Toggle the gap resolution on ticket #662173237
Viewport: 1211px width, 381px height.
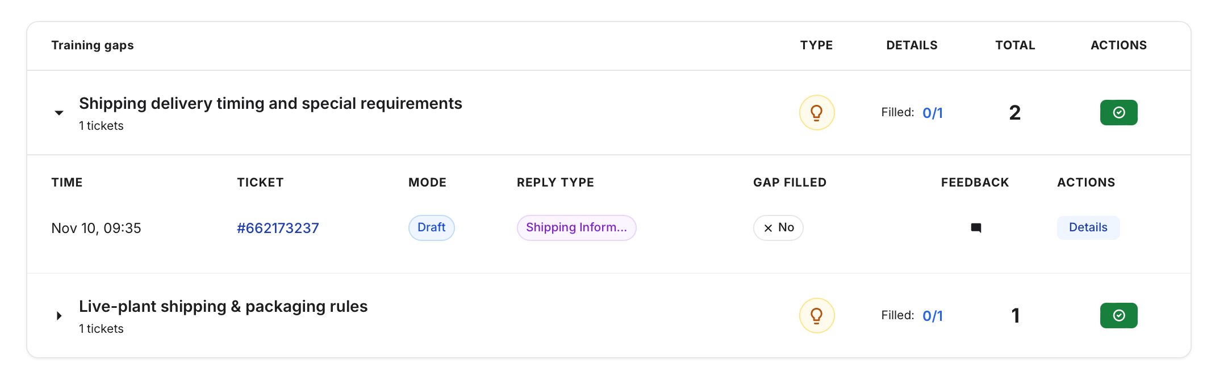coord(778,227)
